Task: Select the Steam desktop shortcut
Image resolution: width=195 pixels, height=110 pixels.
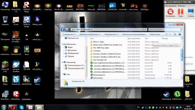Action: [37, 80]
